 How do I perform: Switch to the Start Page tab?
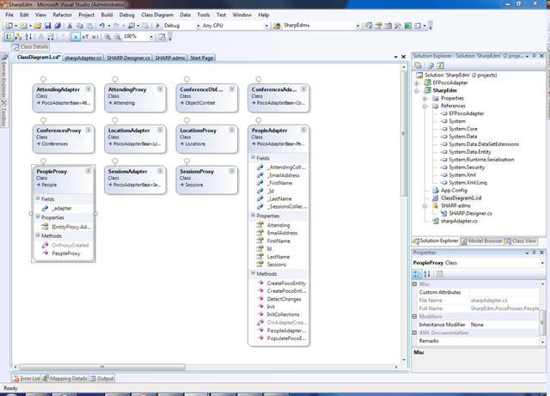coord(202,58)
